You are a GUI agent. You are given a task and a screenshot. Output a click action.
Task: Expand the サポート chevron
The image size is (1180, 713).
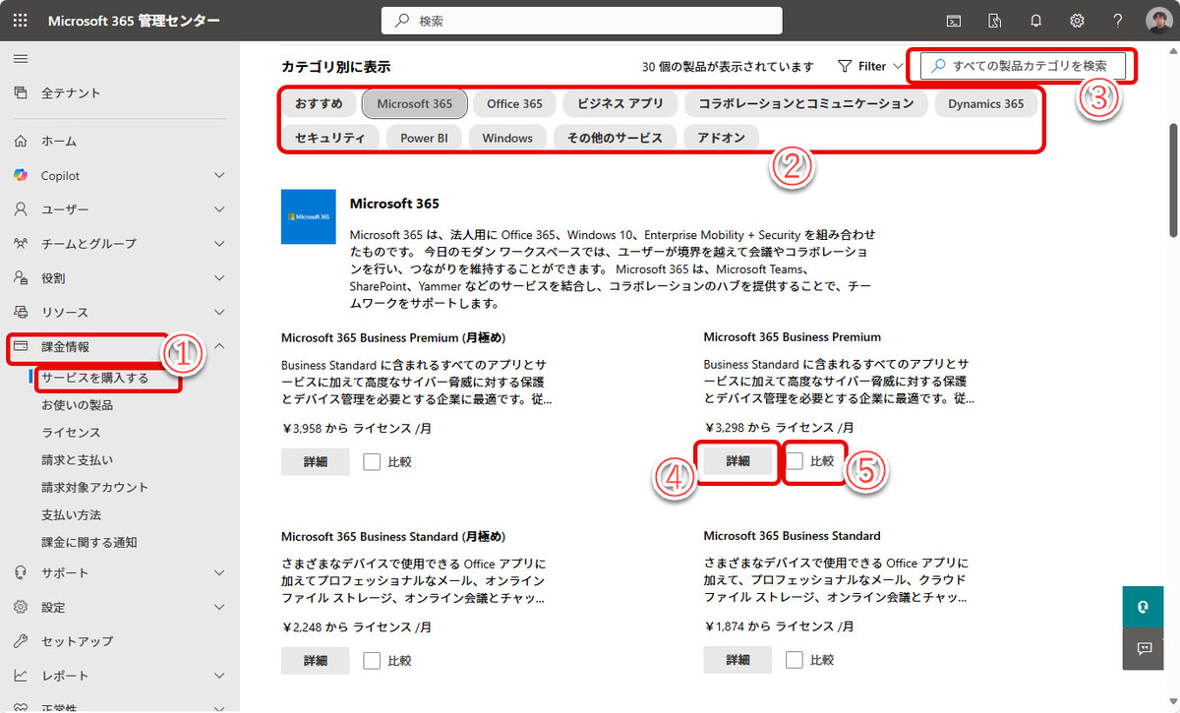[x=219, y=572]
